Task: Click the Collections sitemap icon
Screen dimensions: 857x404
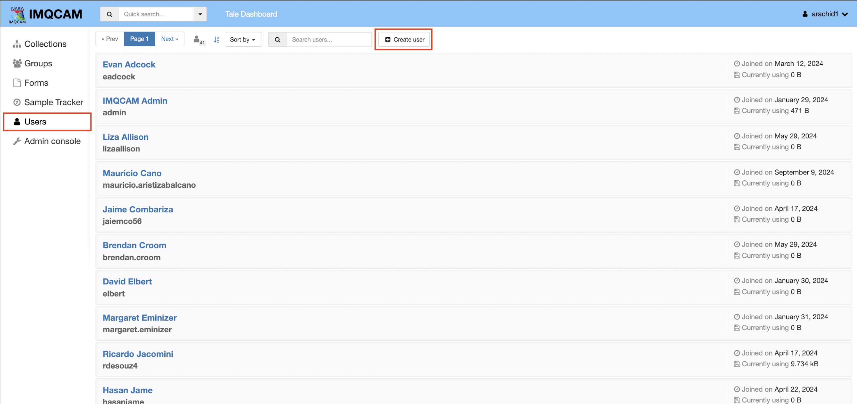Action: (x=17, y=44)
